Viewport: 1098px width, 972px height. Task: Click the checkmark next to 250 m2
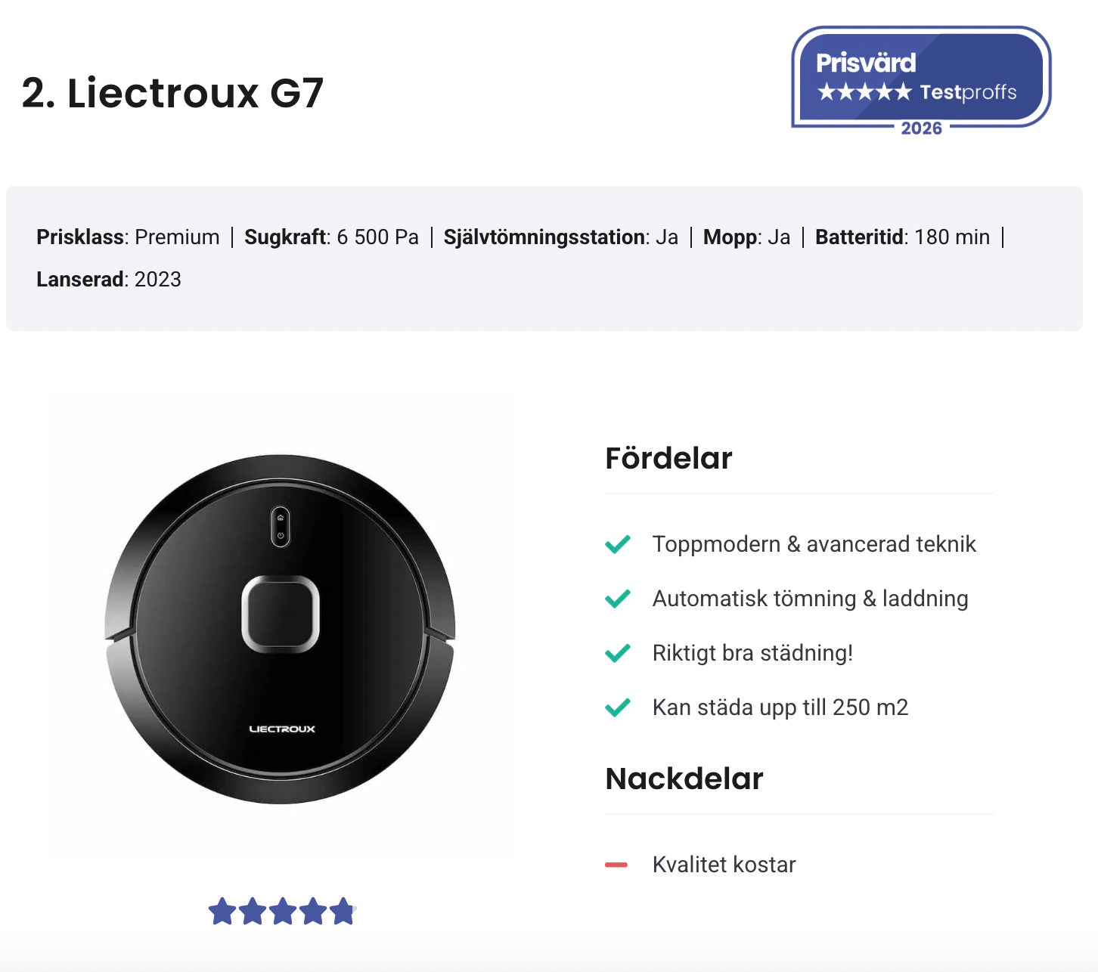618,707
